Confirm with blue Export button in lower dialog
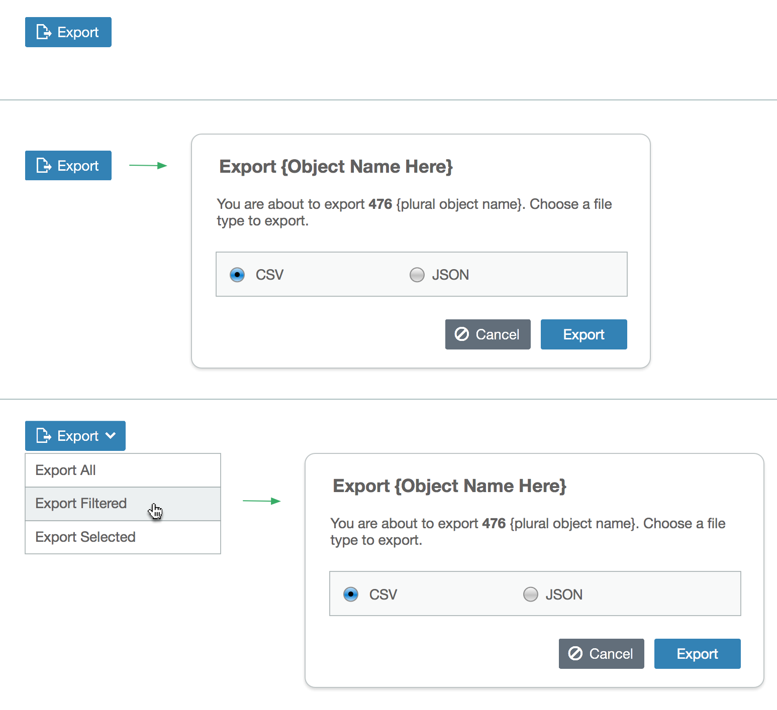The width and height of the screenshot is (777, 710). pyautogui.click(x=698, y=654)
